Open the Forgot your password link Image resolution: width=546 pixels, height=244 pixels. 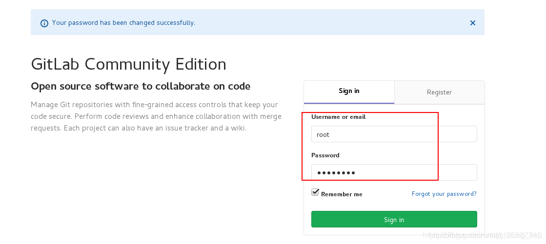[x=444, y=194]
